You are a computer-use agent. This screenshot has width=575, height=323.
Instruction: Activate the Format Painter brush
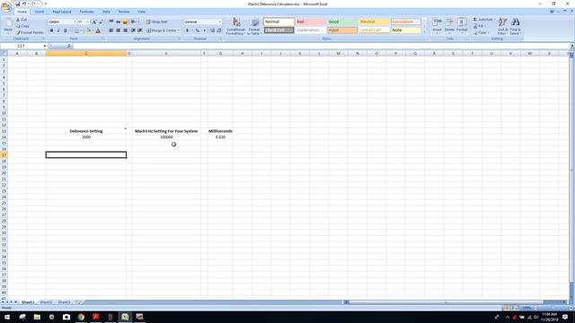(x=30, y=32)
